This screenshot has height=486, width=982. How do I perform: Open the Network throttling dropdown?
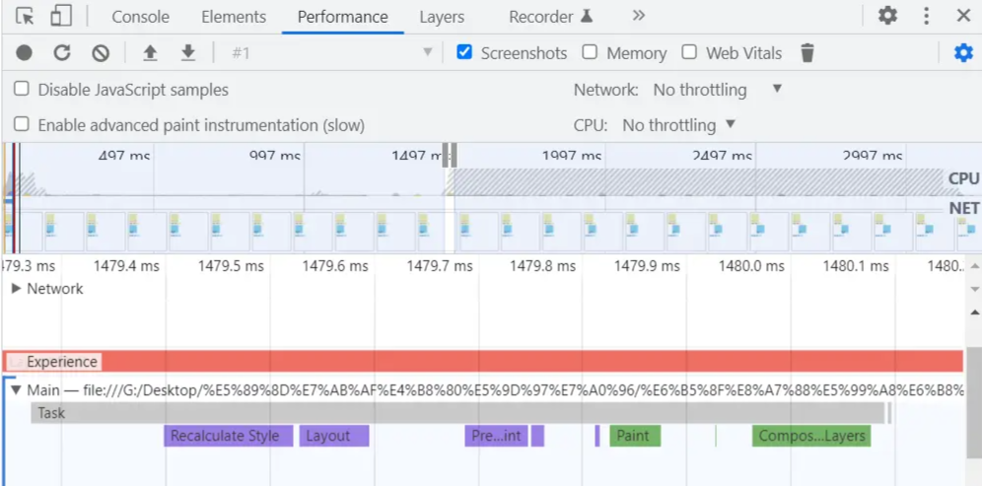pyautogui.click(x=718, y=90)
